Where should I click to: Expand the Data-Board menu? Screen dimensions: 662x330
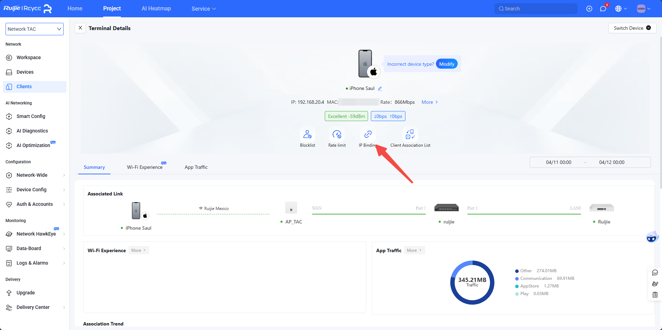[x=35, y=249]
